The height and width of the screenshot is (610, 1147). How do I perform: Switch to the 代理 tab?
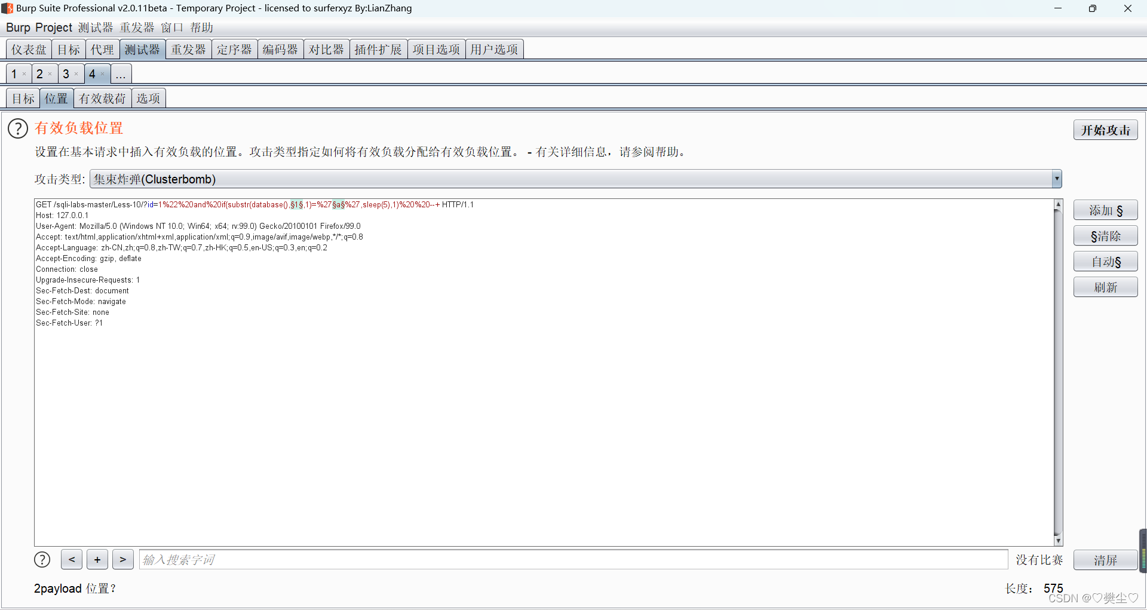(x=102, y=50)
